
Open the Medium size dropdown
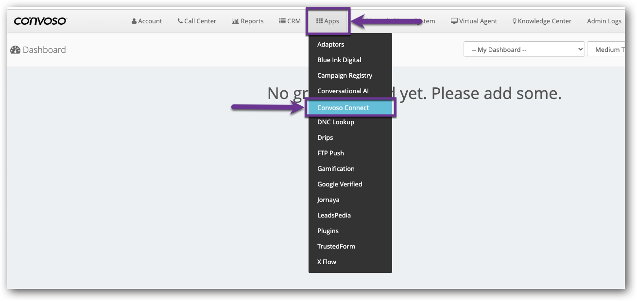tap(606, 50)
